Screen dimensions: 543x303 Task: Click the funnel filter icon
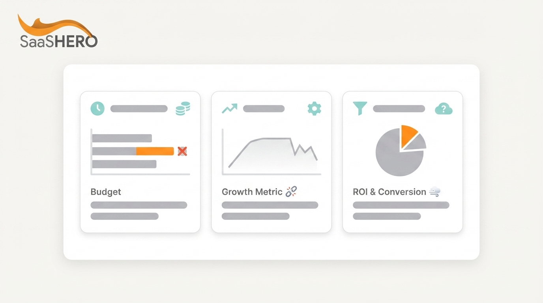tap(360, 108)
